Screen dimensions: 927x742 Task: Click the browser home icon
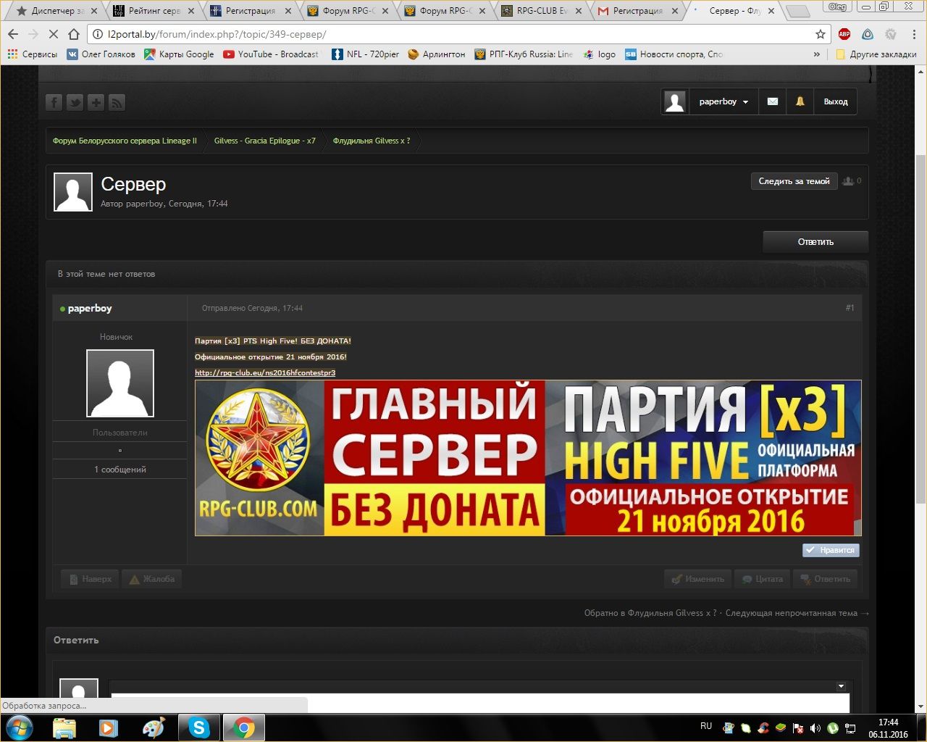point(74,34)
